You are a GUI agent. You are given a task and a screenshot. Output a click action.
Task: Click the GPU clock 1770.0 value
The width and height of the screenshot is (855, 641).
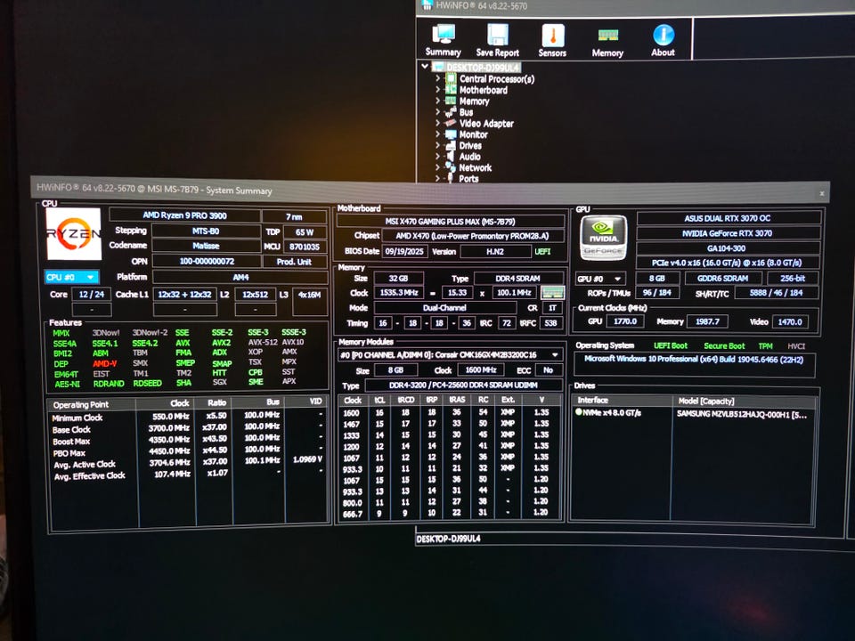(x=625, y=321)
